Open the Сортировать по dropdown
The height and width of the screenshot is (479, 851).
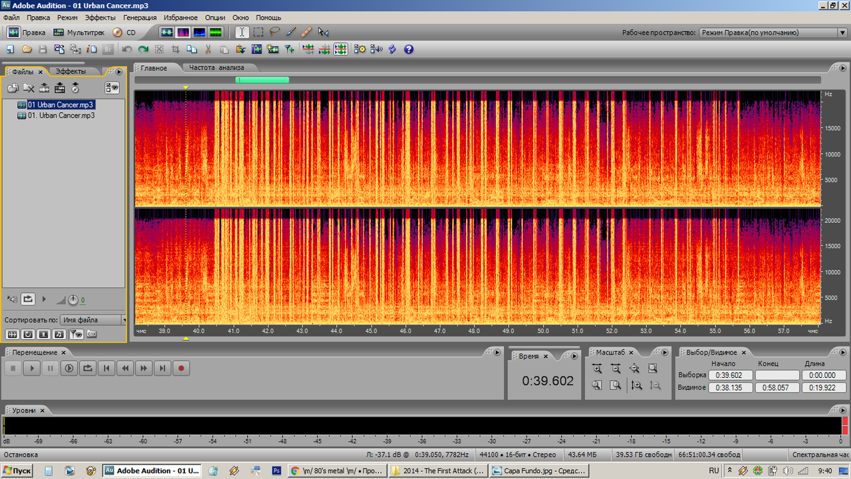tap(93, 320)
